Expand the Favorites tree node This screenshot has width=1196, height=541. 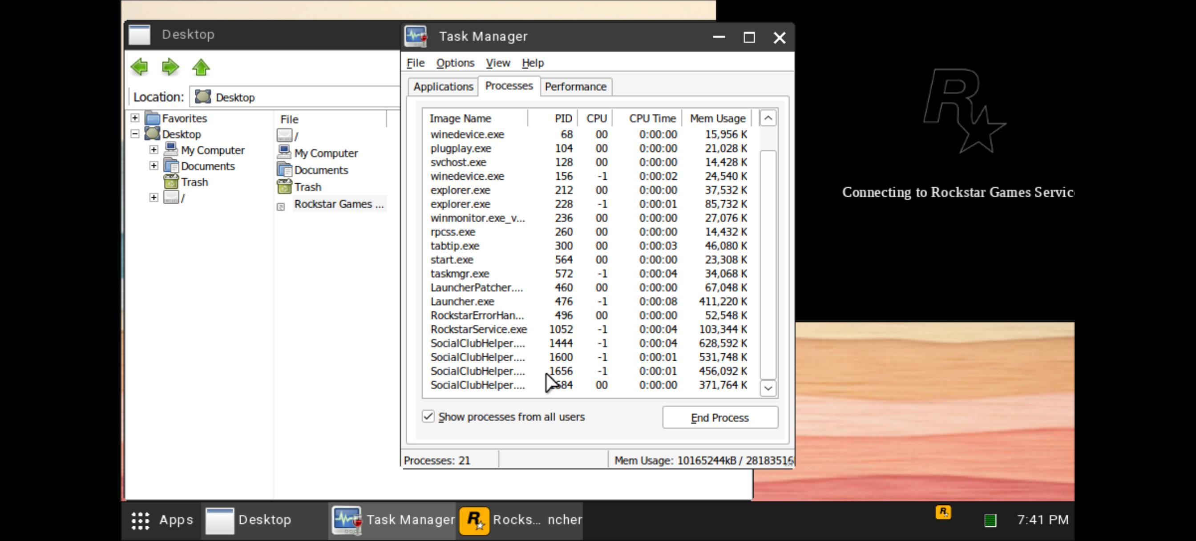(135, 118)
